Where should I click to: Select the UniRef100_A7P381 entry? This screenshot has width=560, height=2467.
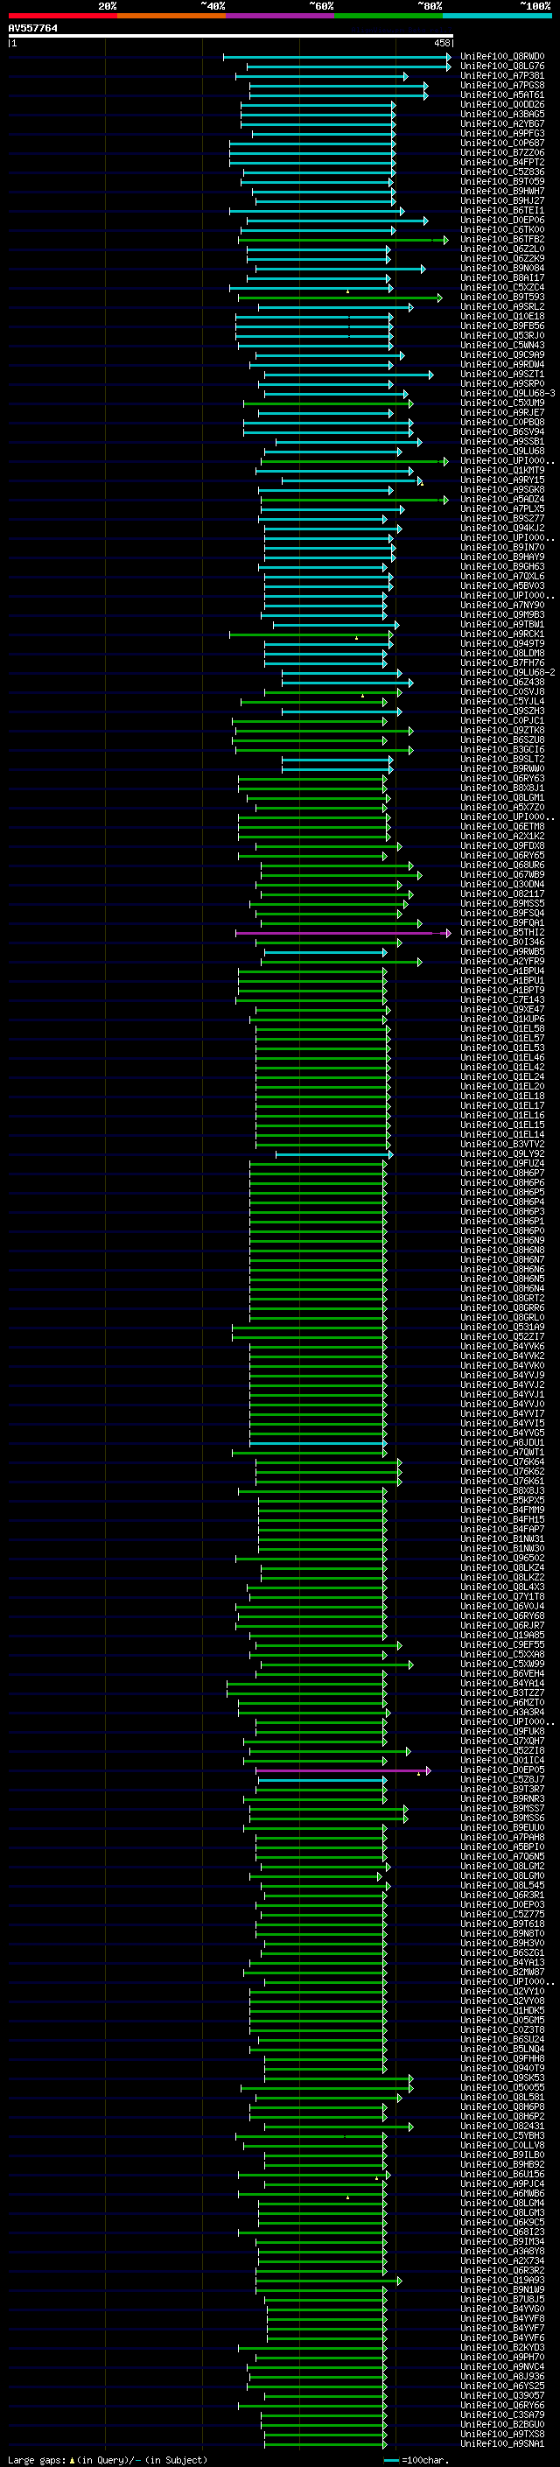coord(502,77)
